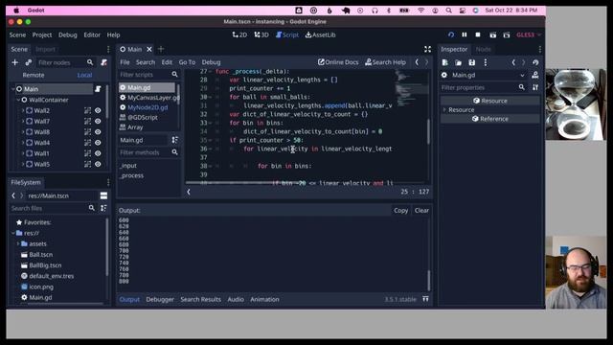Open the script editor Go To menu
Screen dimensions: 613x345
click(187, 62)
